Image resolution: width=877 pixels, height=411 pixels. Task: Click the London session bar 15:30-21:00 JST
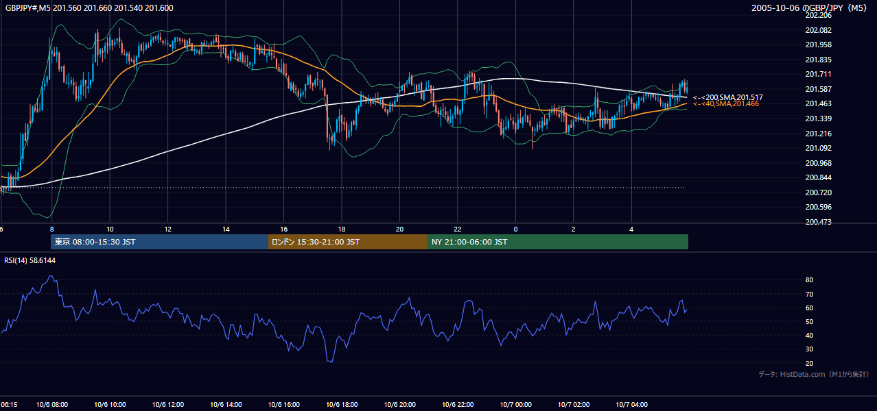(x=348, y=242)
